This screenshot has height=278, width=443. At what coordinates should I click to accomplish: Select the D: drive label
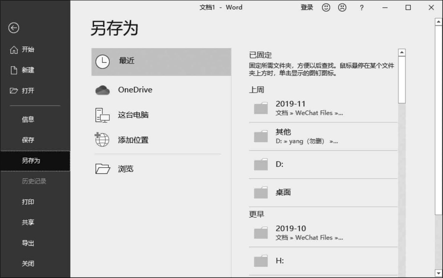pyautogui.click(x=280, y=164)
